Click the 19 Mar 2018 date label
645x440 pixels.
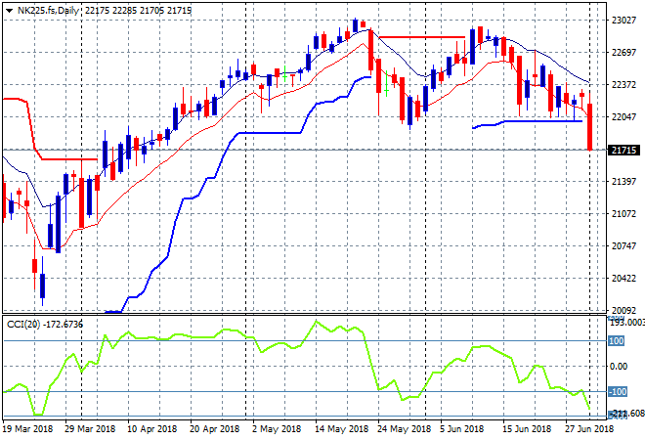pyautogui.click(x=28, y=429)
